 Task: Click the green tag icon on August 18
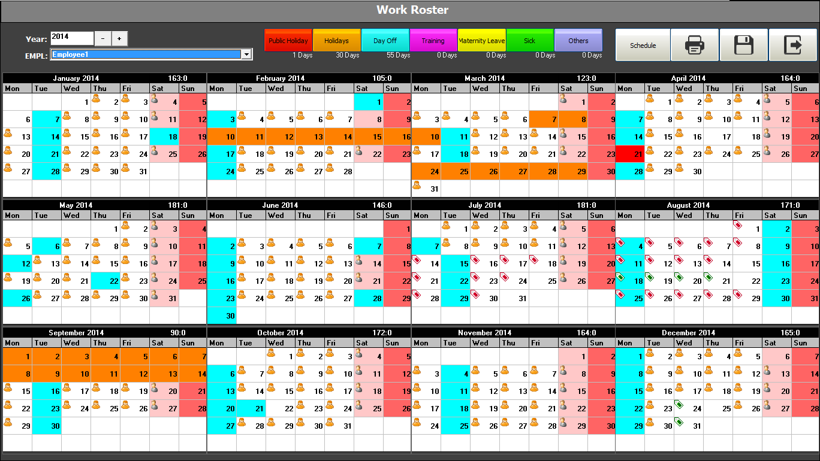pos(621,277)
